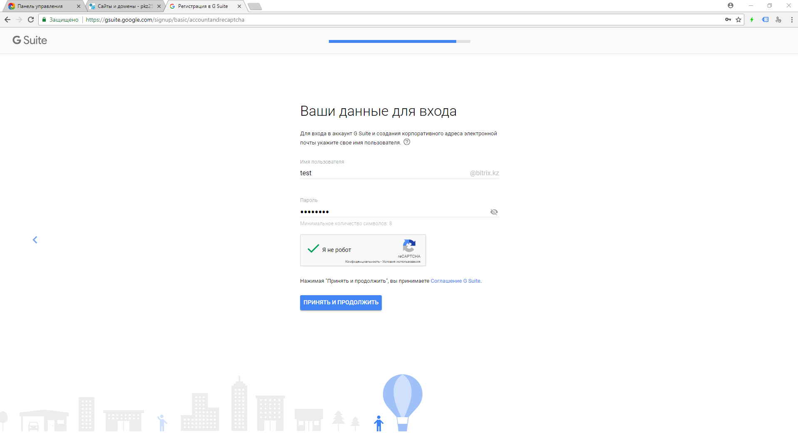
Task: Click the '@bitrix.kz' domain suffix
Action: point(484,173)
